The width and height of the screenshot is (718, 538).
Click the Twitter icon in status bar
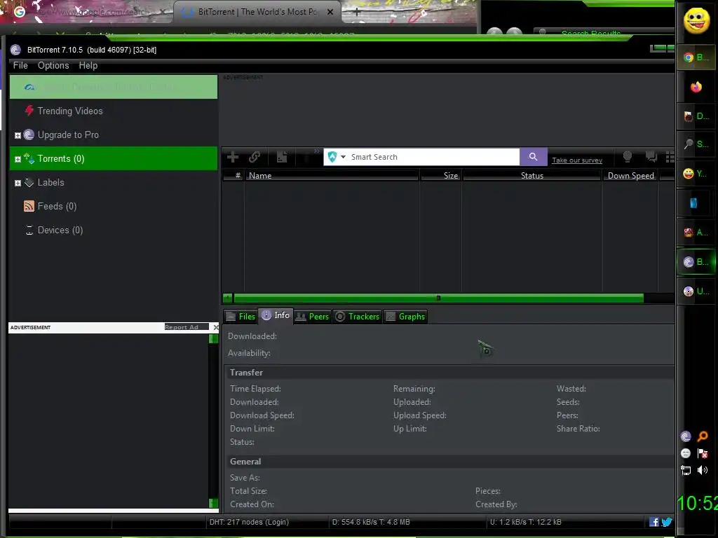click(x=667, y=522)
